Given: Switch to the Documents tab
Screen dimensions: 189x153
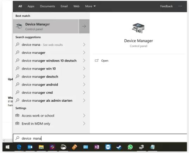Looking at the screenshot, I should point(48,6).
